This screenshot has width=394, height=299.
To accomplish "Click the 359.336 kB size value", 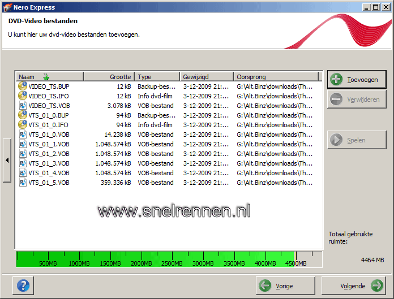I will (x=116, y=183).
